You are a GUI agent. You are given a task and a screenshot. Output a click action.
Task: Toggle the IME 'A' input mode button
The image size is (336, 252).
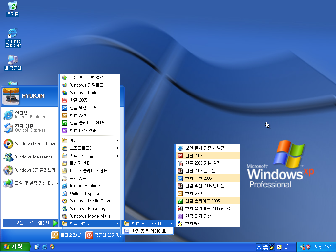[x=259, y=247]
